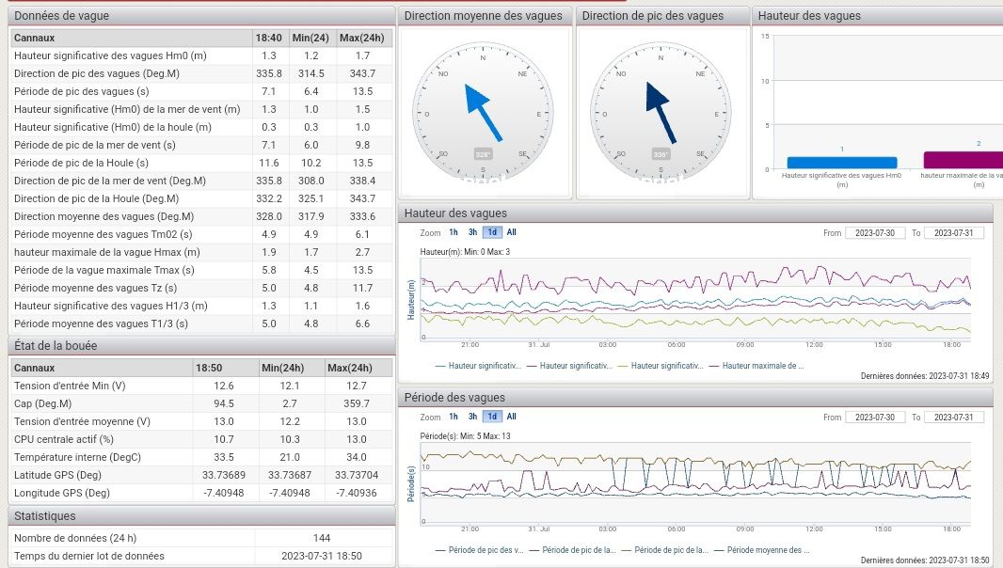Set Période des vagues zoom to 3h
The image size is (1003, 568).
473,417
